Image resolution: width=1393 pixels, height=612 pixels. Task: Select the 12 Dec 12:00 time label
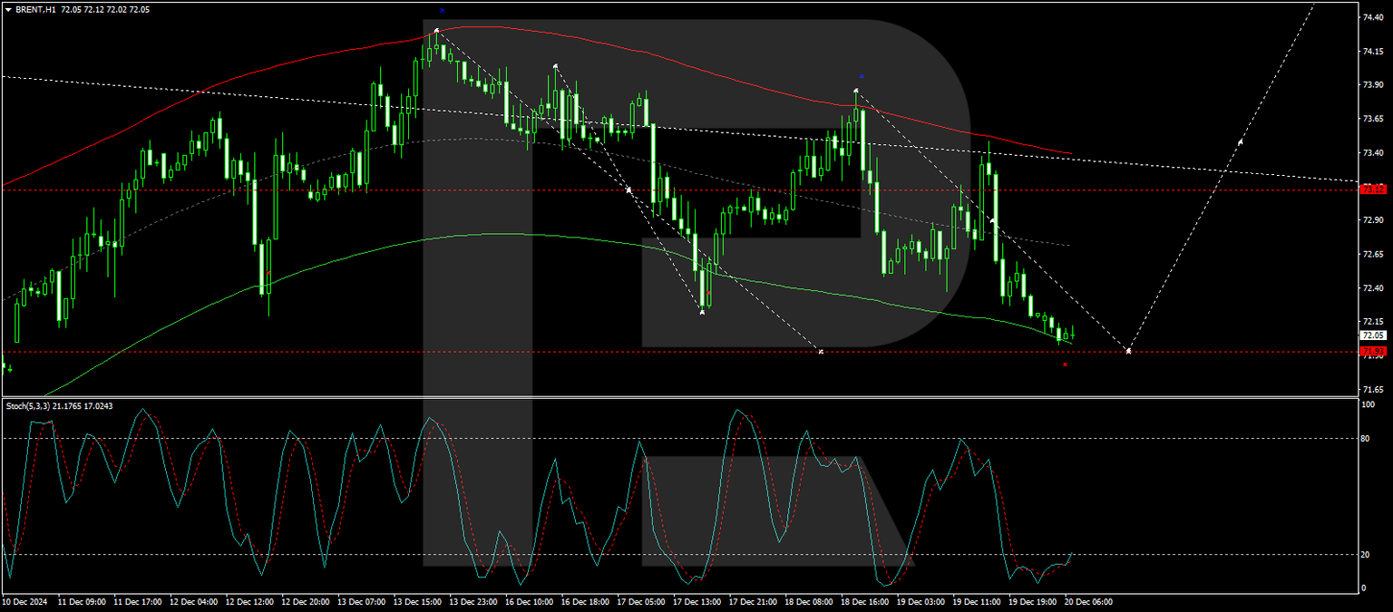[249, 601]
